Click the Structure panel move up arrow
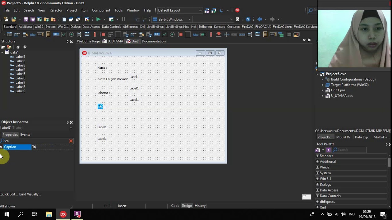Viewport: 392px width, 220px height. click(x=18, y=47)
